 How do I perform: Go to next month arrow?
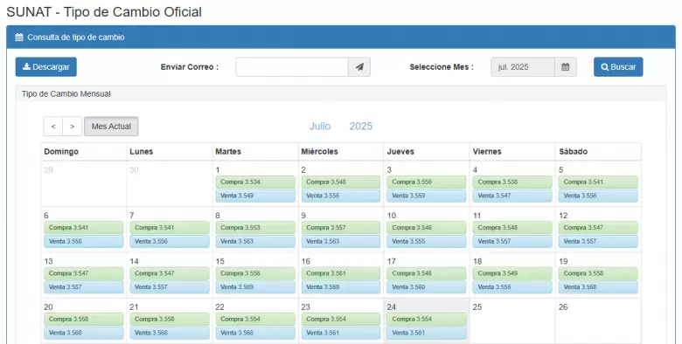[73, 127]
